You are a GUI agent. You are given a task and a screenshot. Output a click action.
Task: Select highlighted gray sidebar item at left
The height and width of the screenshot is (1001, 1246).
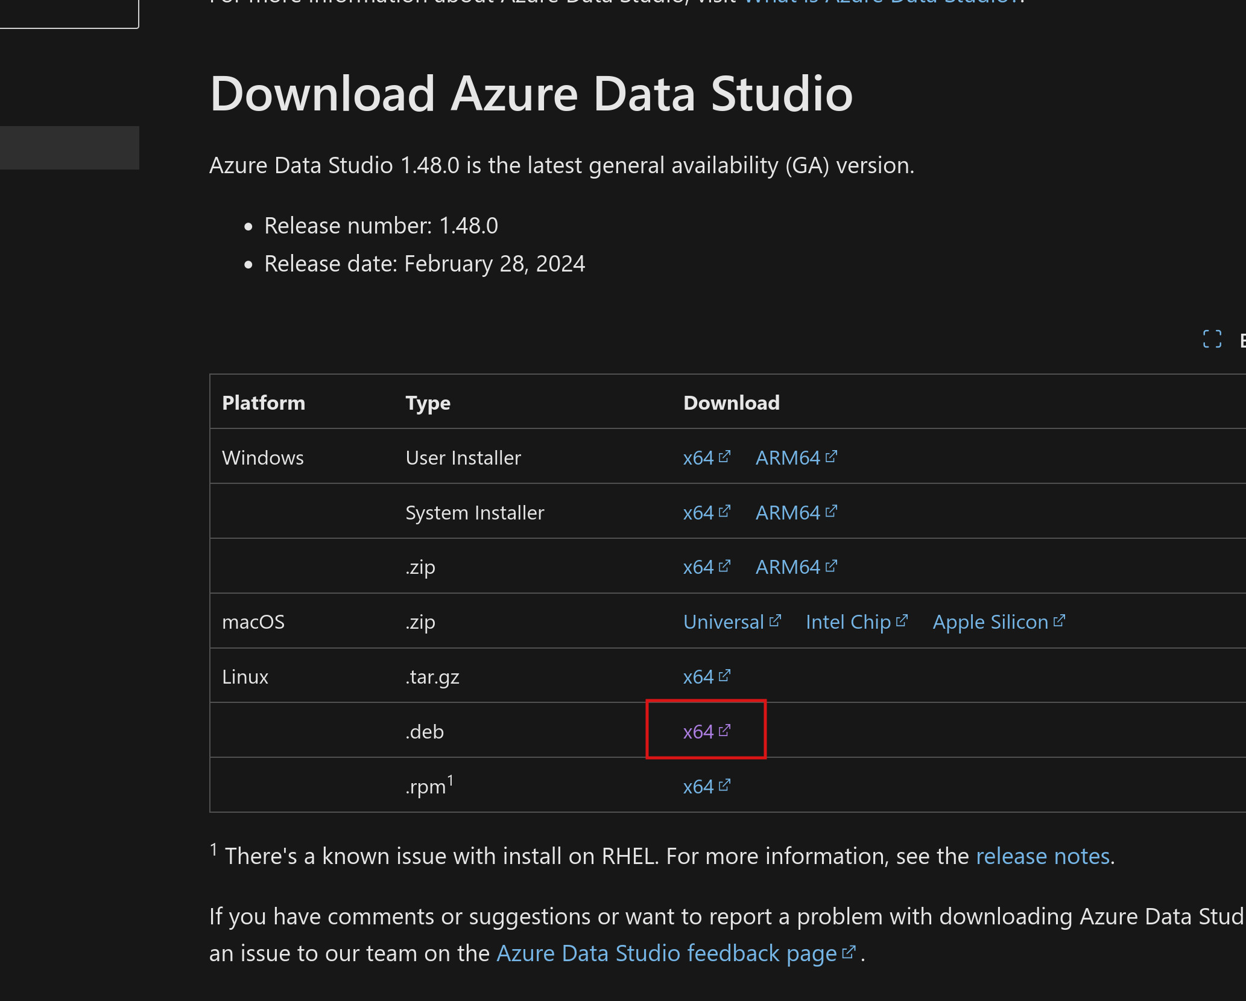point(69,148)
